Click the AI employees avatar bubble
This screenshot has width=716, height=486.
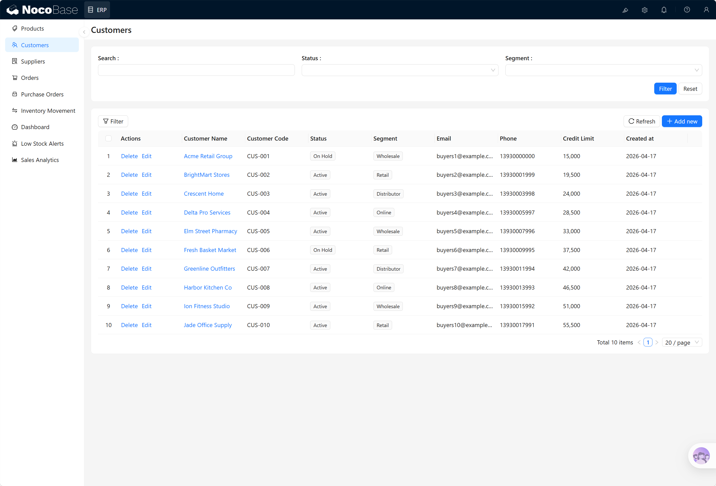701,455
